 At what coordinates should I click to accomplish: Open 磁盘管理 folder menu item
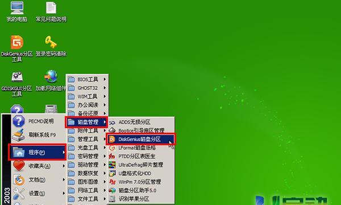tap(86, 122)
